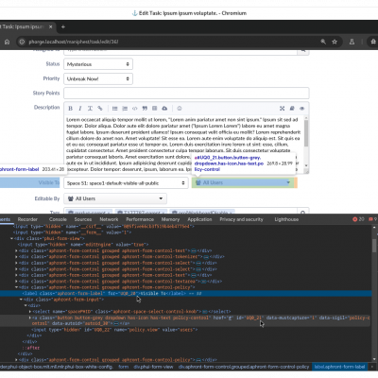Viewport: 378px width, 378px height.
Task: Open the Priority dropdown showing Unbreak Now!
Action: pyautogui.click(x=98, y=78)
